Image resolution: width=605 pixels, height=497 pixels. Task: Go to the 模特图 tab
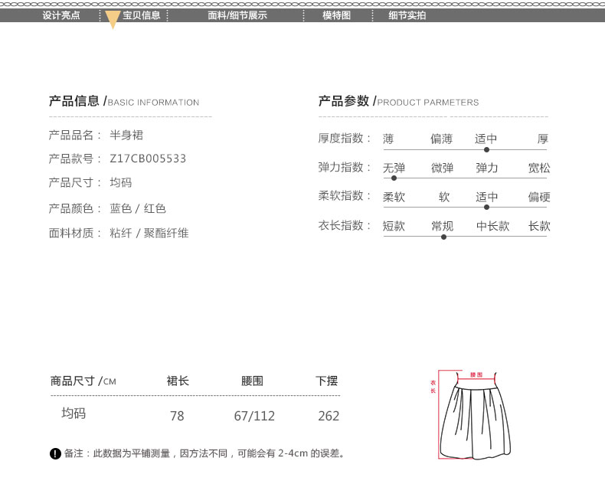(336, 15)
